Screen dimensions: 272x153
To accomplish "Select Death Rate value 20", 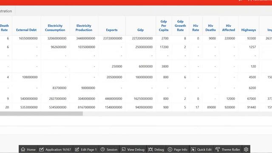I will pyautogui.click(x=7, y=108).
